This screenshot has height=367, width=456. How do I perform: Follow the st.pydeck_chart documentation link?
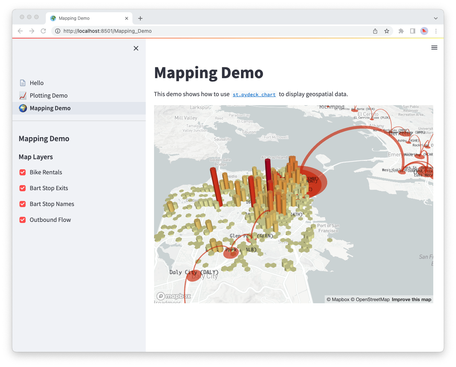pos(254,94)
